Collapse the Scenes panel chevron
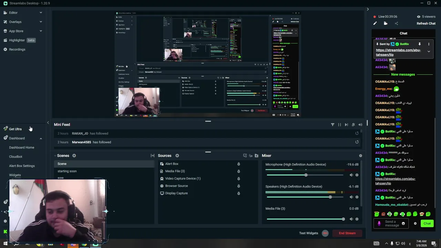441x248 pixels. [55, 156]
